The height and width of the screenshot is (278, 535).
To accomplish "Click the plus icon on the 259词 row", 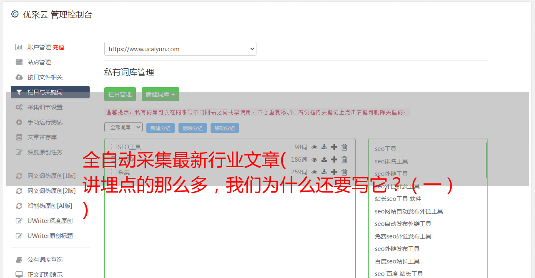I will pos(334,172).
